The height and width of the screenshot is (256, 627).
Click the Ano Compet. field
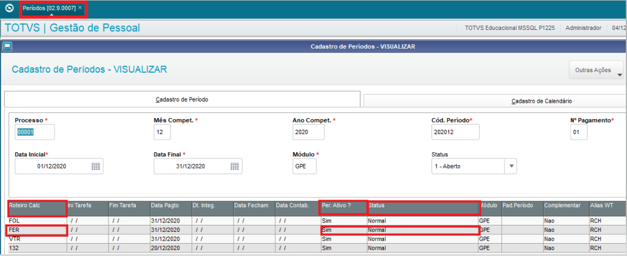308,132
